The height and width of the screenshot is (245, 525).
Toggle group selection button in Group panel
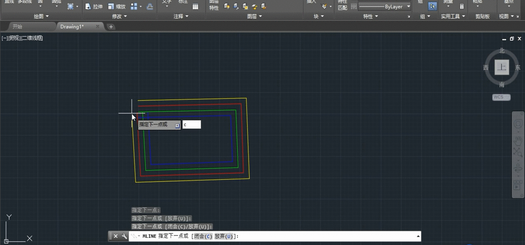(x=432, y=7)
